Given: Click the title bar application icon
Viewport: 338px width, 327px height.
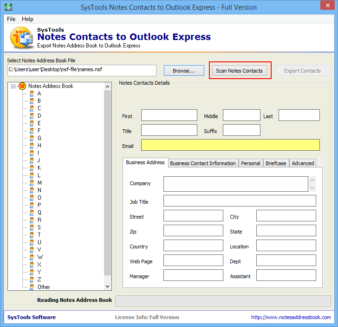Looking at the screenshot, I should 8,7.
